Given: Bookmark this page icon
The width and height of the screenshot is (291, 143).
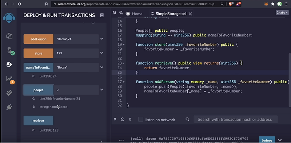Looking at the screenshot, I should (x=47, y=4).
